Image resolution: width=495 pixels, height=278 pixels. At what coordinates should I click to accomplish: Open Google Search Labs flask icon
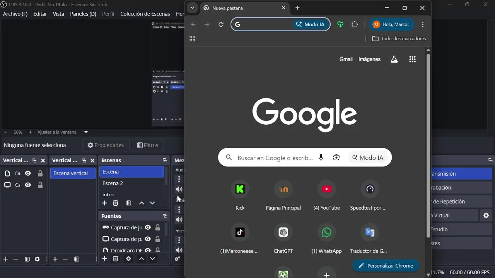tap(394, 59)
